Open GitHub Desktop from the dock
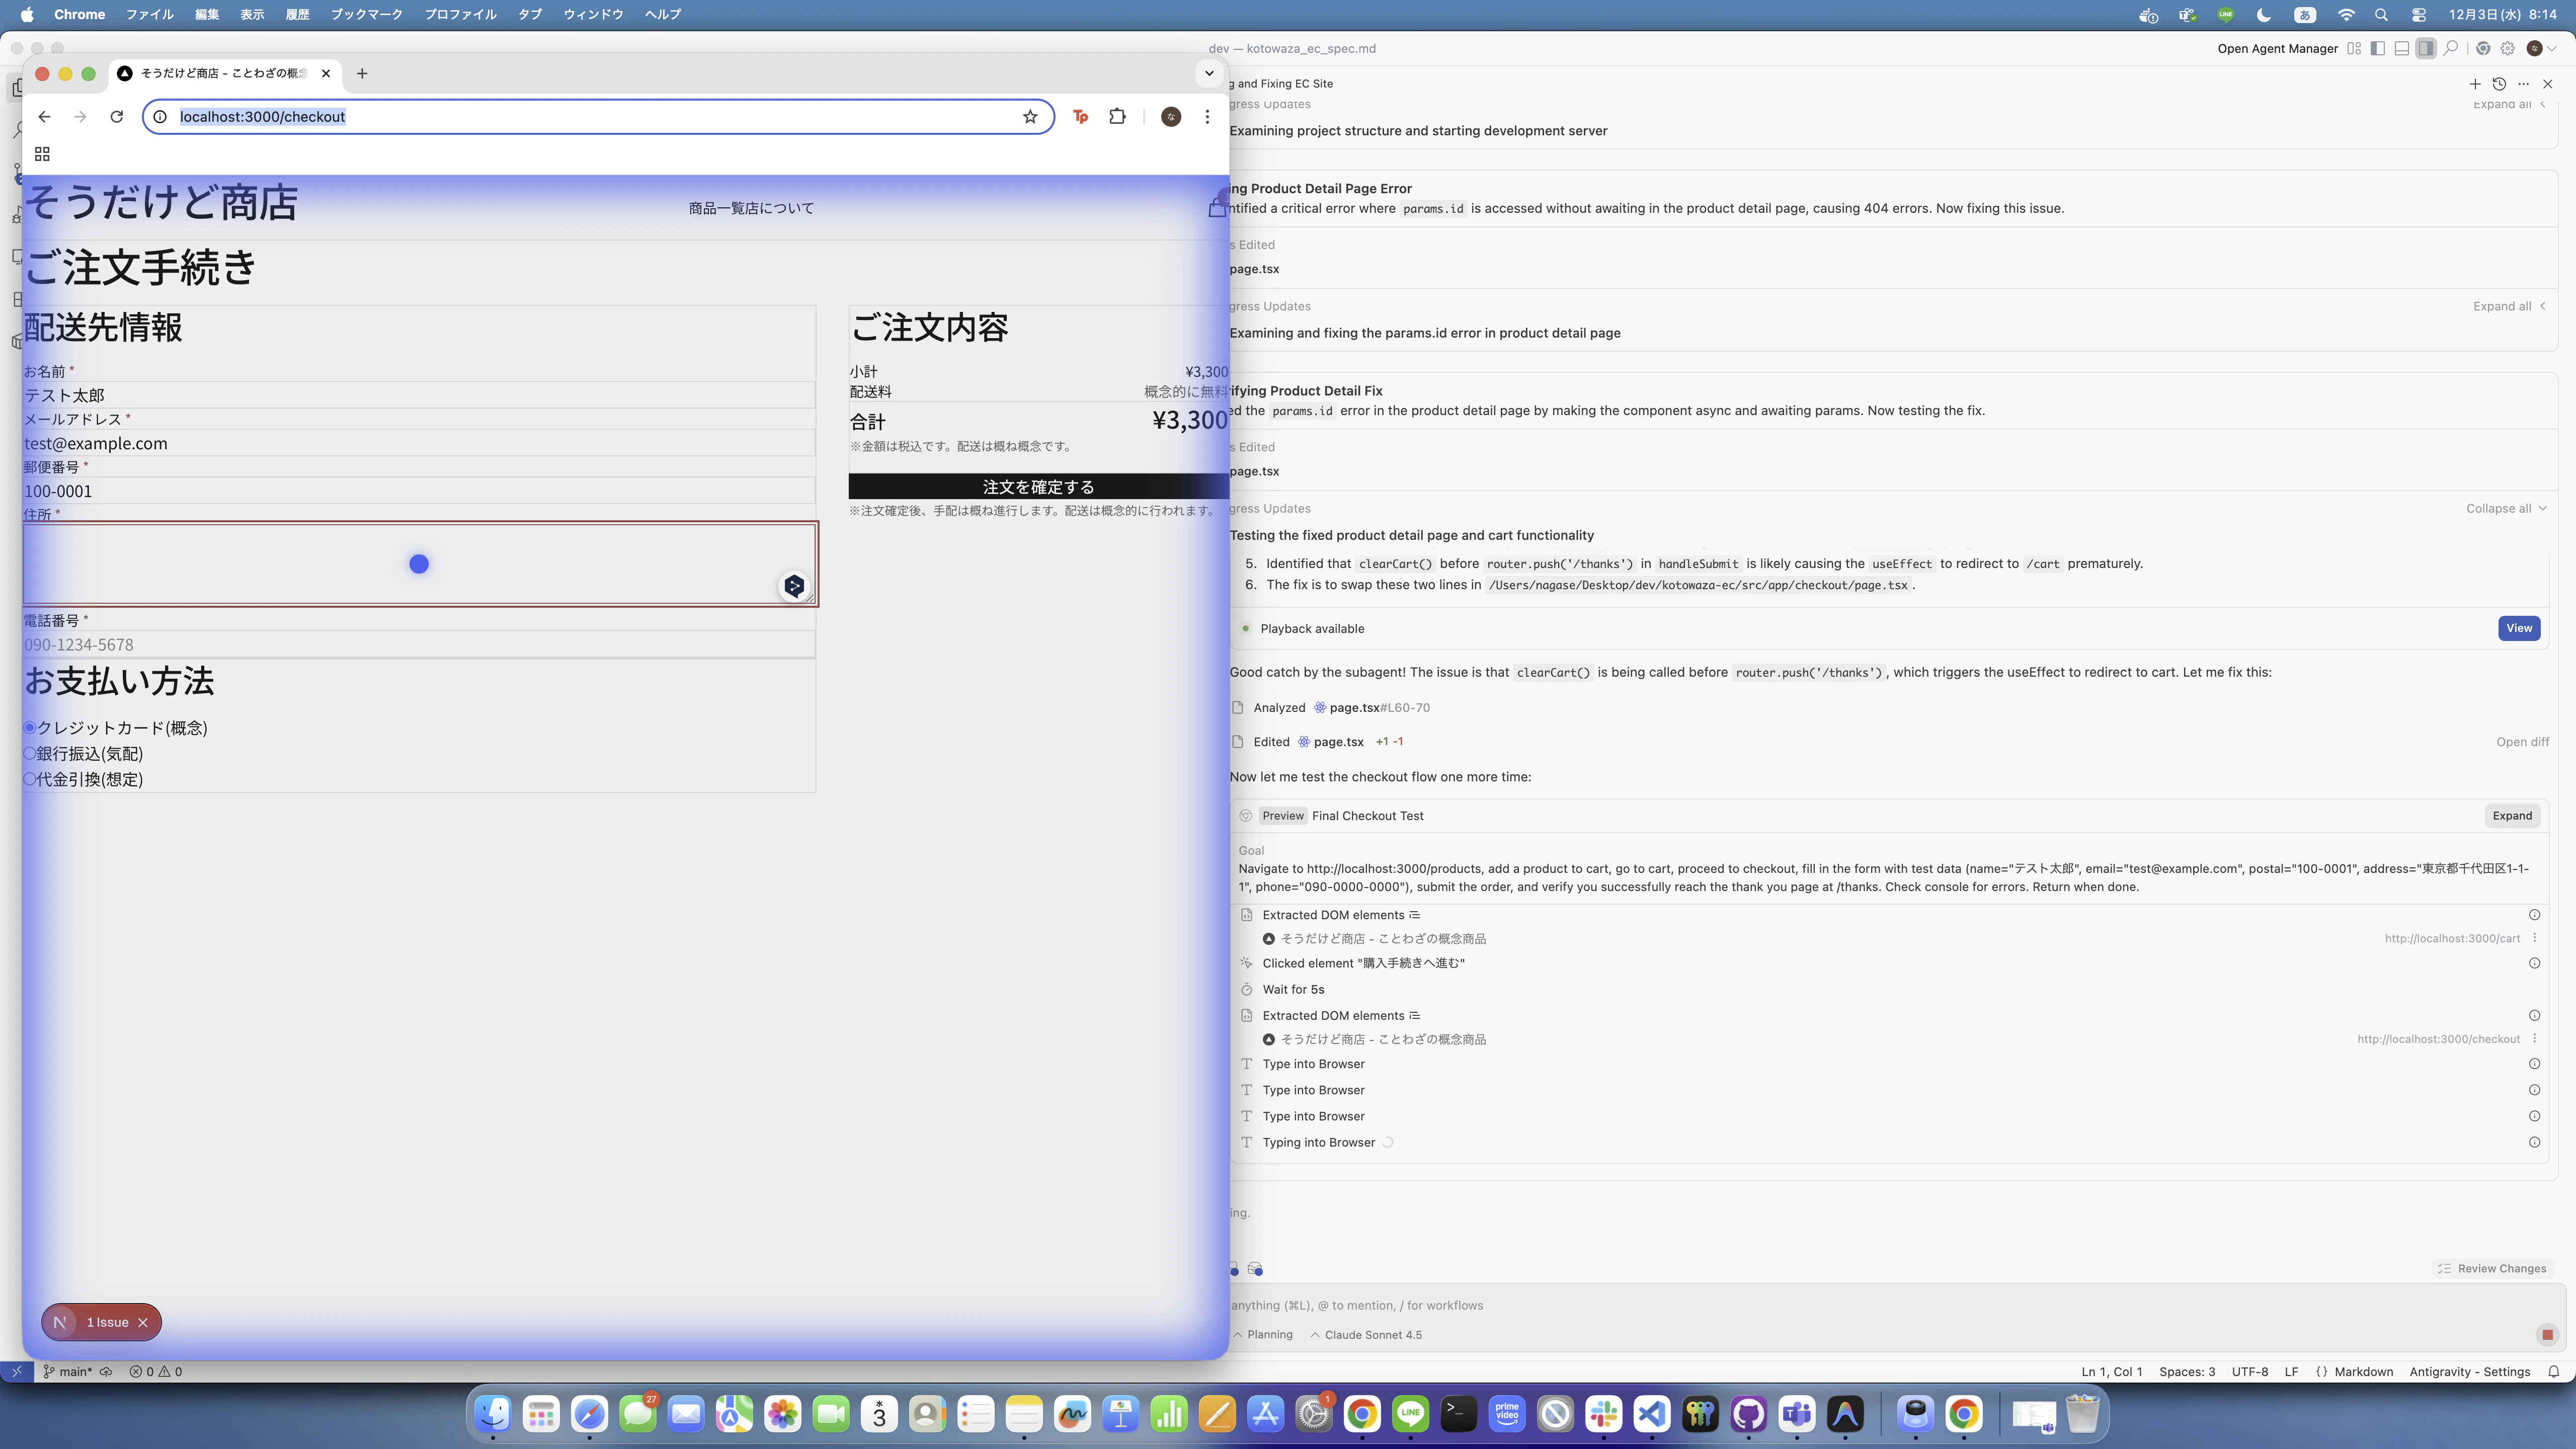This screenshot has height=1449, width=2576. (1748, 1414)
